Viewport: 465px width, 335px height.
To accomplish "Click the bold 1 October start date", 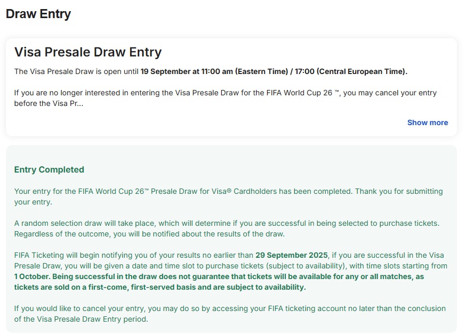I will coord(32,276).
